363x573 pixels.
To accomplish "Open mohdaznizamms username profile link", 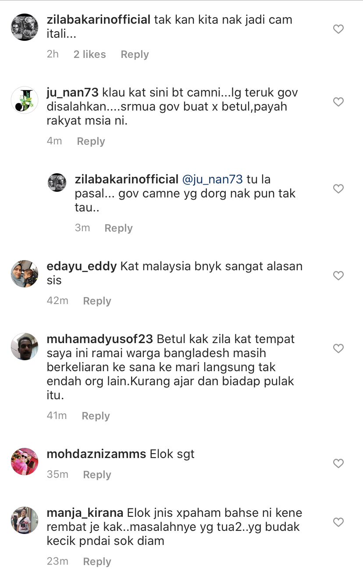I will point(96,454).
